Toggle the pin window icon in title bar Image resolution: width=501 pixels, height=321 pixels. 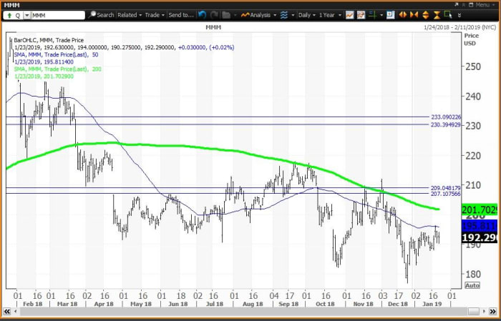tap(464, 4)
